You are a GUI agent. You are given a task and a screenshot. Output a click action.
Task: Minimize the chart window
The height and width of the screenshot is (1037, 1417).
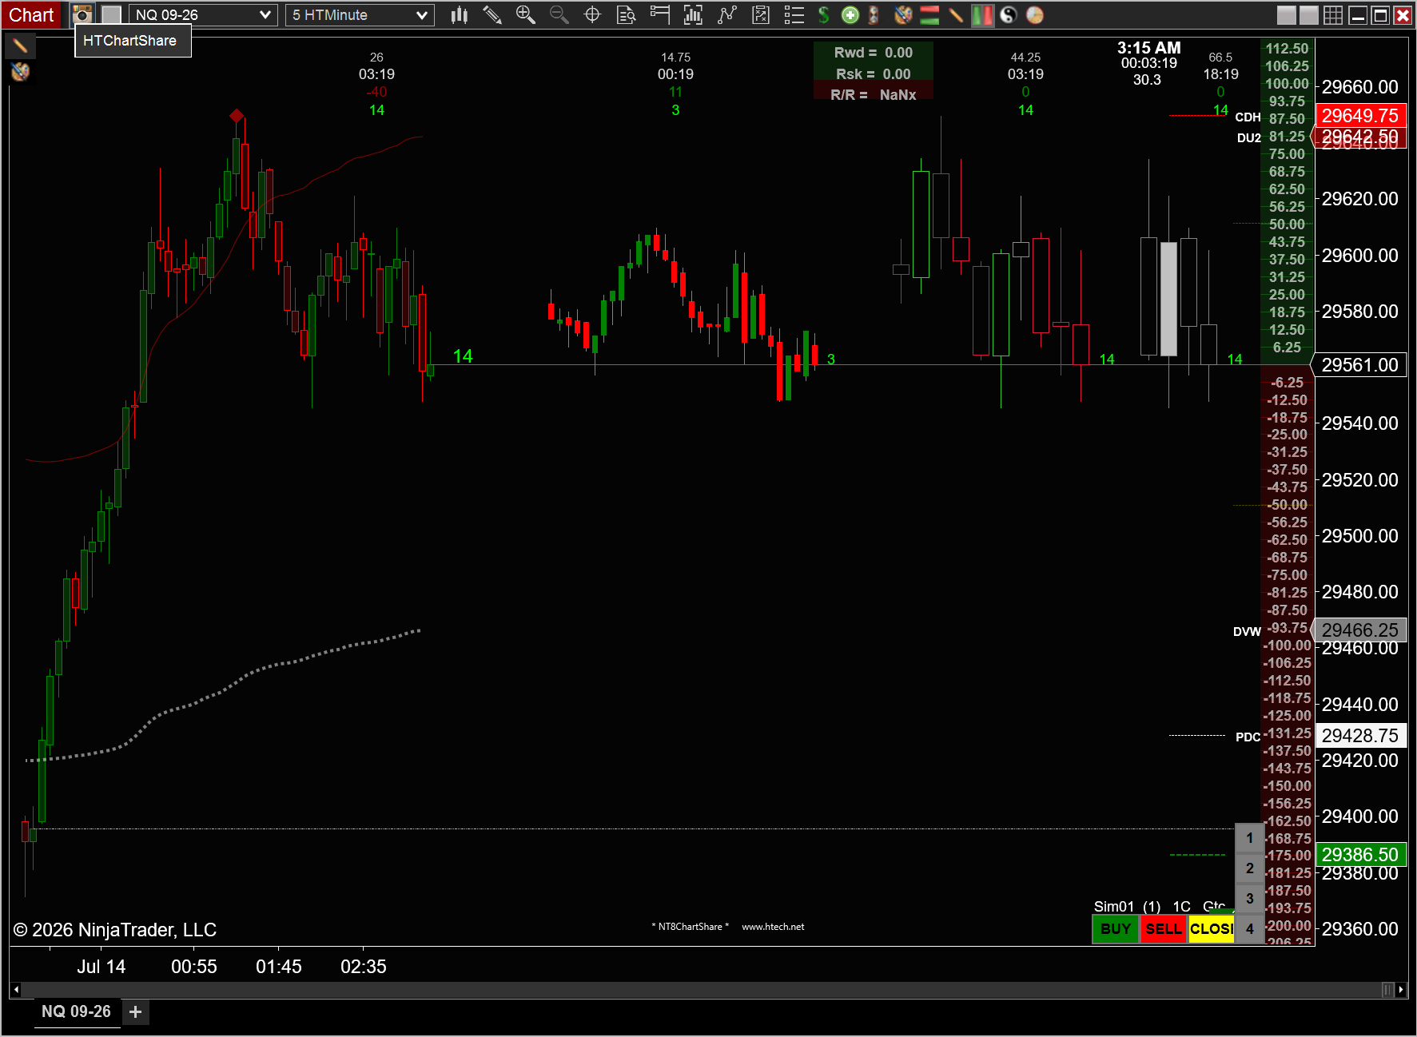click(1358, 14)
